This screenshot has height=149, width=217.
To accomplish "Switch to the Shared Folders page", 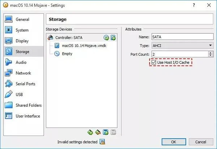I will (x=24, y=105).
